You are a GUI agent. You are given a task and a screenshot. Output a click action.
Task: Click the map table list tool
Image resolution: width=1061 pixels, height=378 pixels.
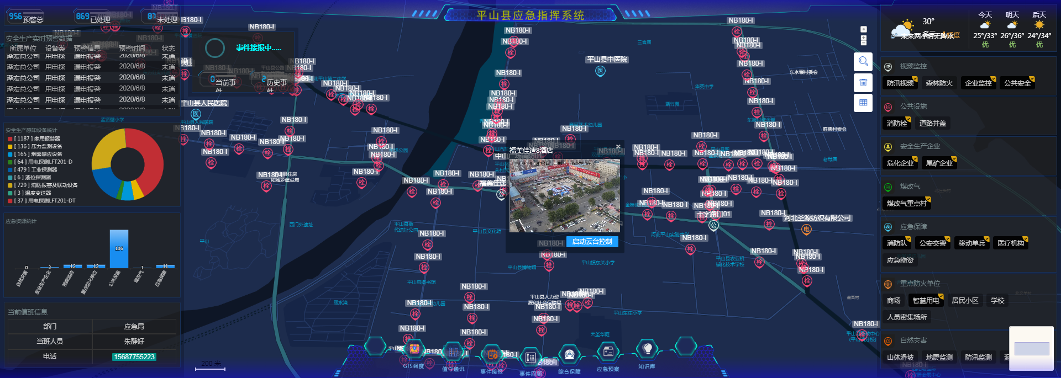(863, 103)
